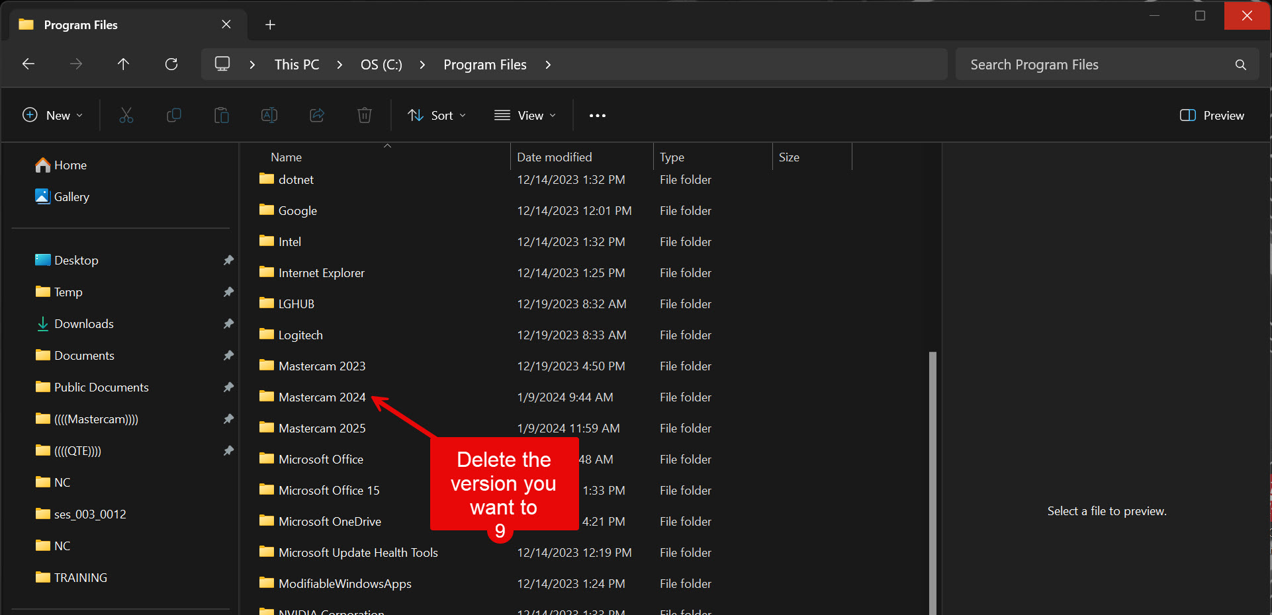Expand chevron after Program Files breadcrumb

(x=548, y=65)
